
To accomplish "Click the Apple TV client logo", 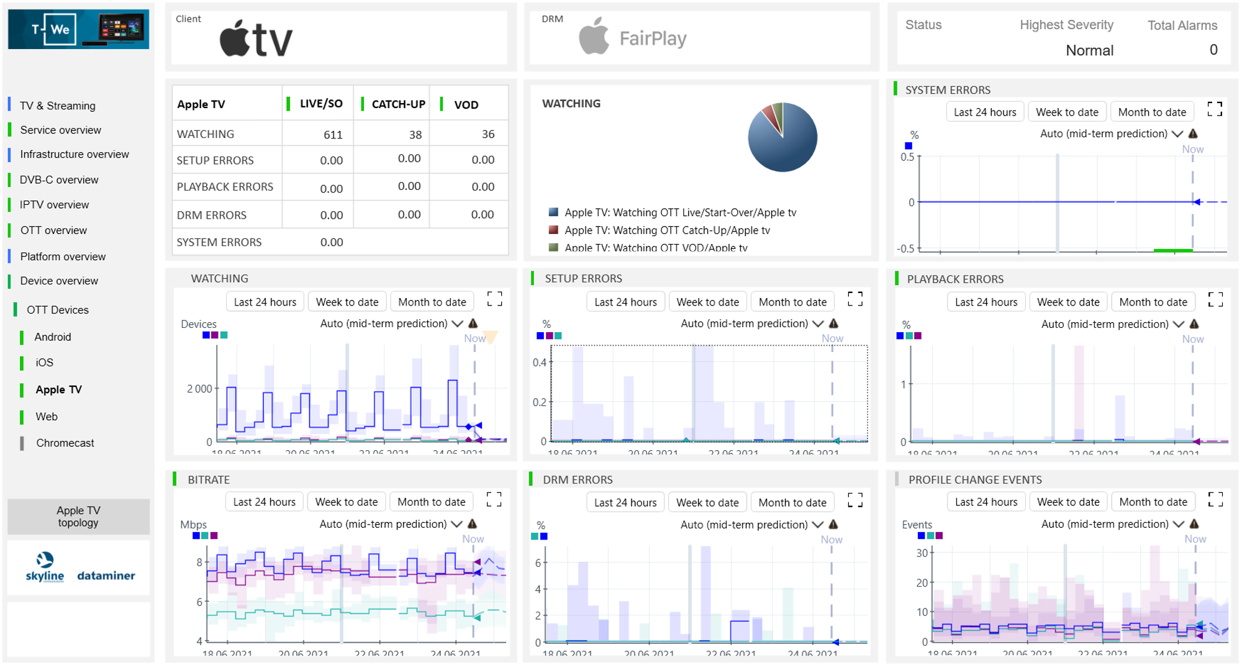I will 256,38.
